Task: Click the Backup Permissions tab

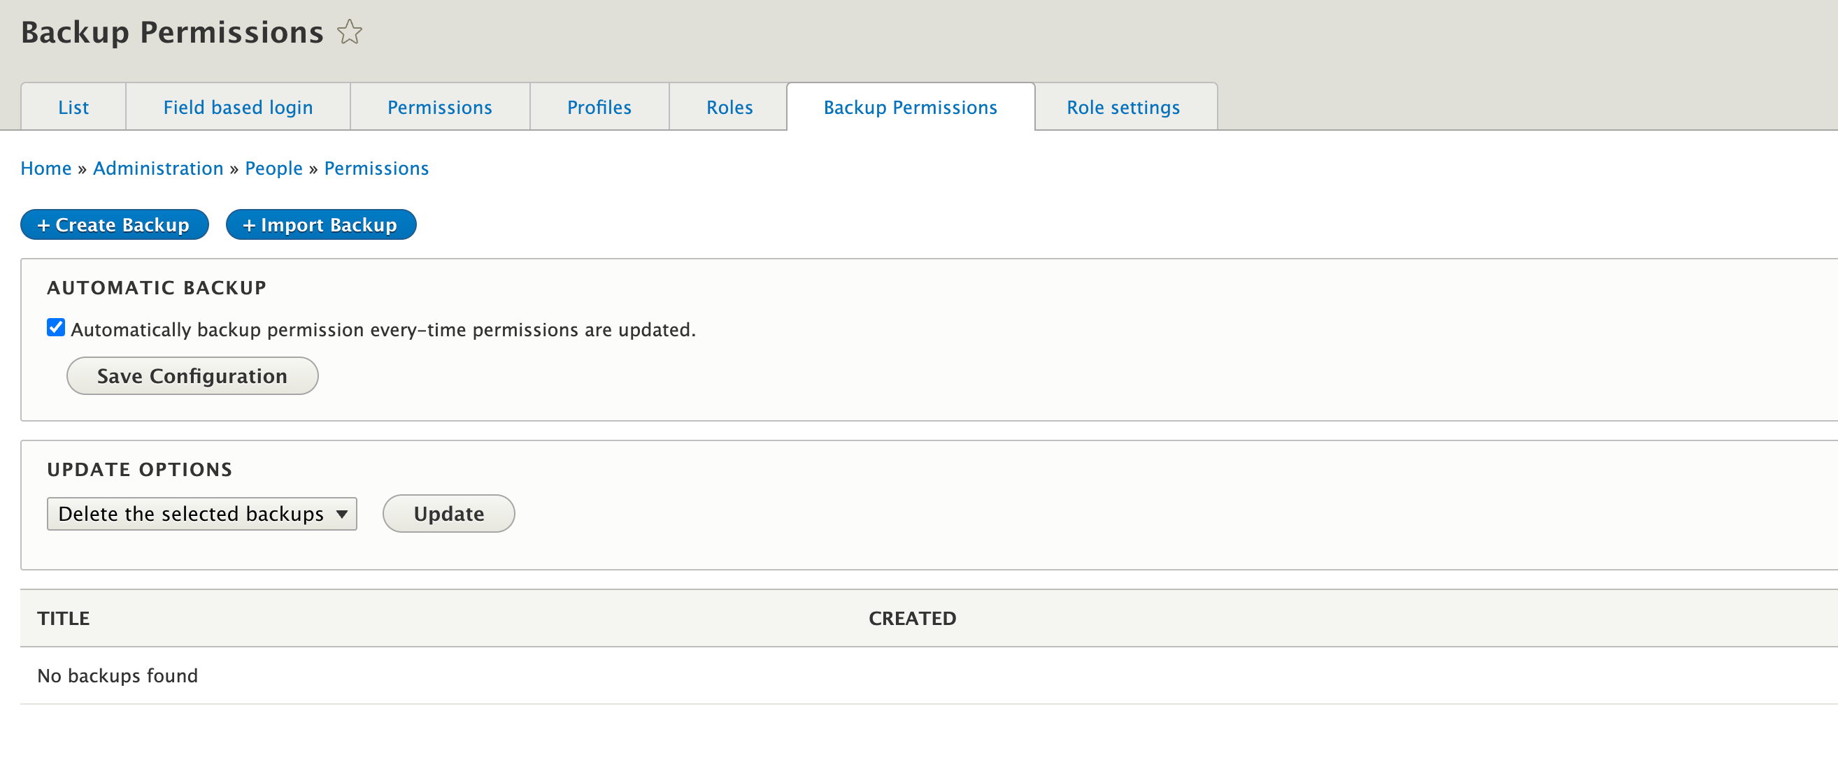Action: 910,107
